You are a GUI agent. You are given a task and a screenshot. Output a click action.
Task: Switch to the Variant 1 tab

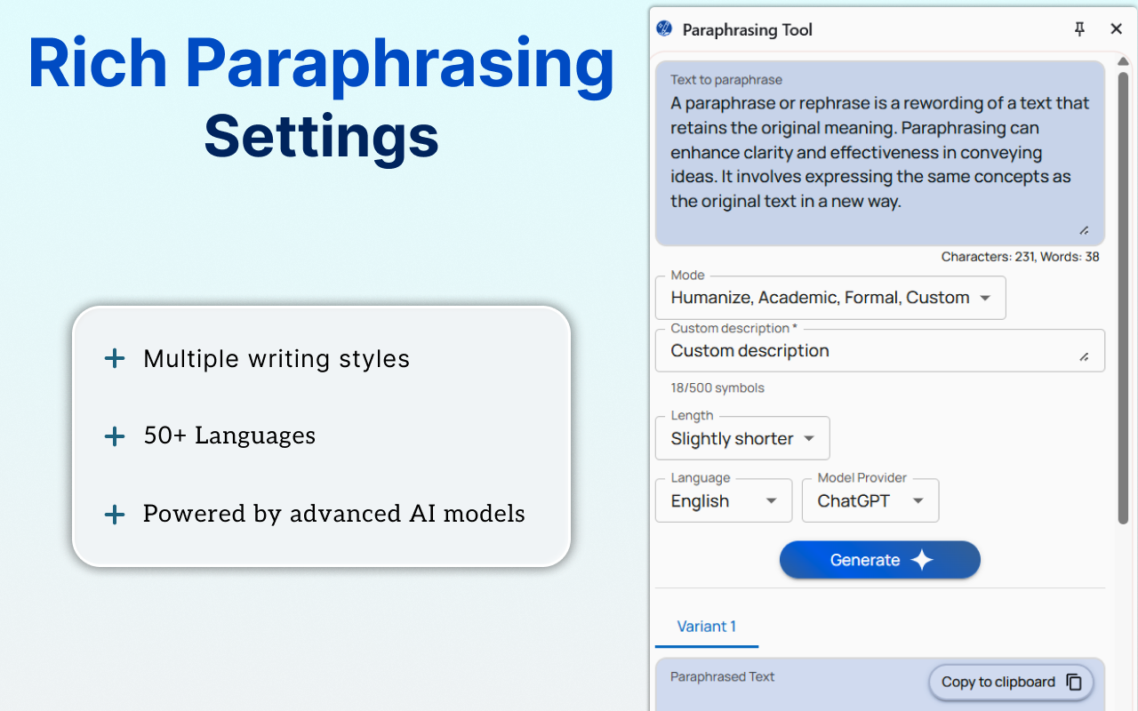707,627
